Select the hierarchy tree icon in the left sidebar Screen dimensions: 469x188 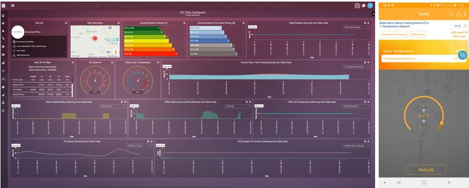click(x=3, y=39)
